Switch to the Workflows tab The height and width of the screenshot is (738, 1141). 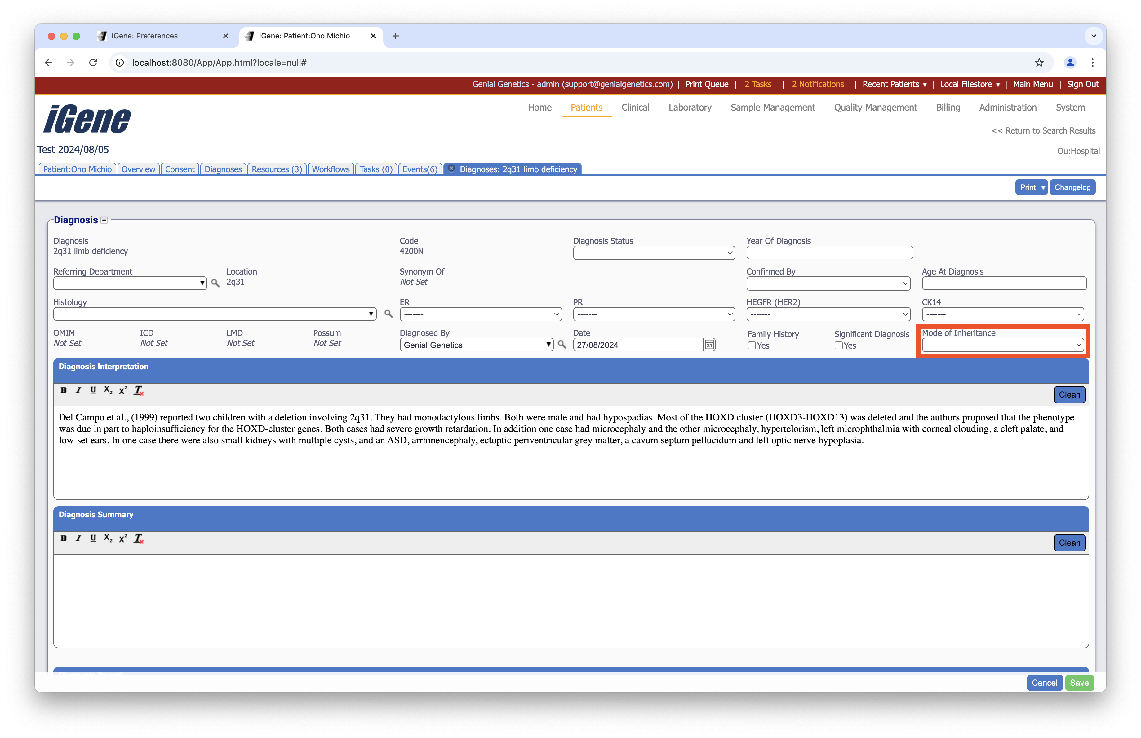pos(330,169)
